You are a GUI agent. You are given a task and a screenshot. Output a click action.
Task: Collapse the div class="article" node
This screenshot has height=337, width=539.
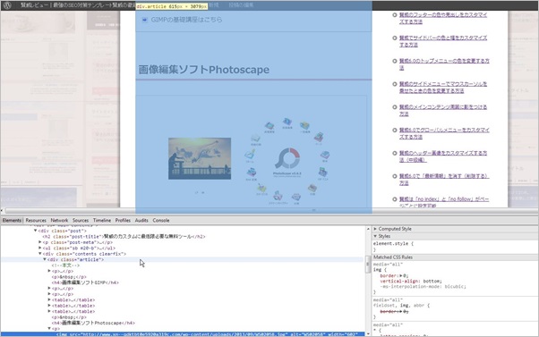tap(45, 259)
